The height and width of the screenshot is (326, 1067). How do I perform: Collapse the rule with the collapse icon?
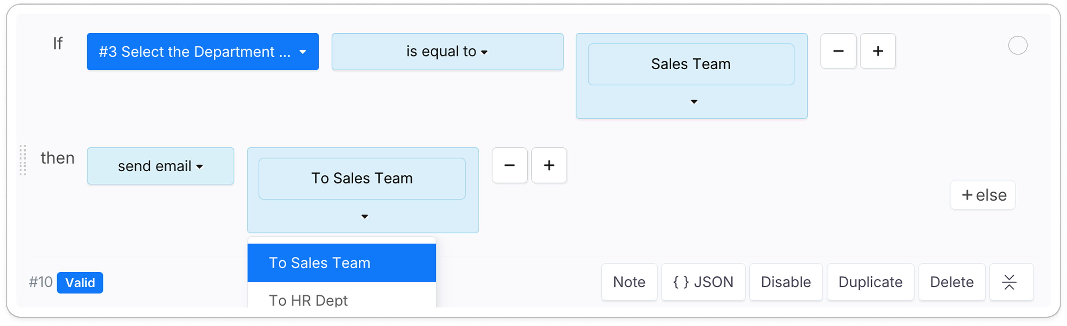1009,282
